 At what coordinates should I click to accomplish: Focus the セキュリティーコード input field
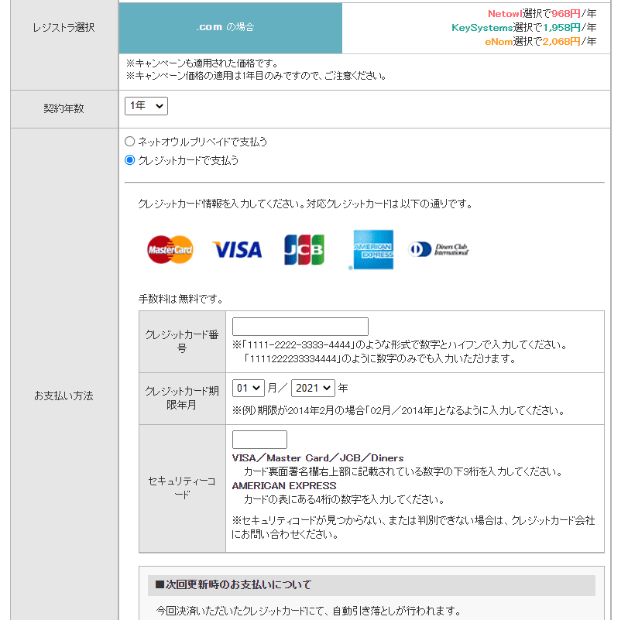coord(259,440)
